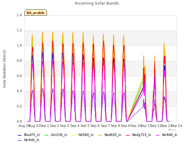Image resolution: width=195 pixels, height=146 pixels.
Task: Click the Redg715_in legend label
Action: 141,135
